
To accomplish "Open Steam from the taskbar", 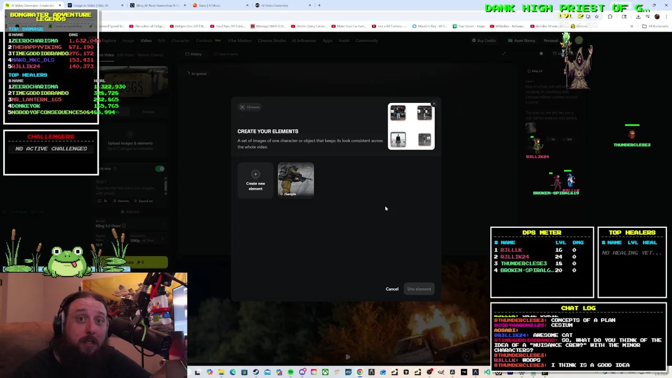I will point(256,372).
